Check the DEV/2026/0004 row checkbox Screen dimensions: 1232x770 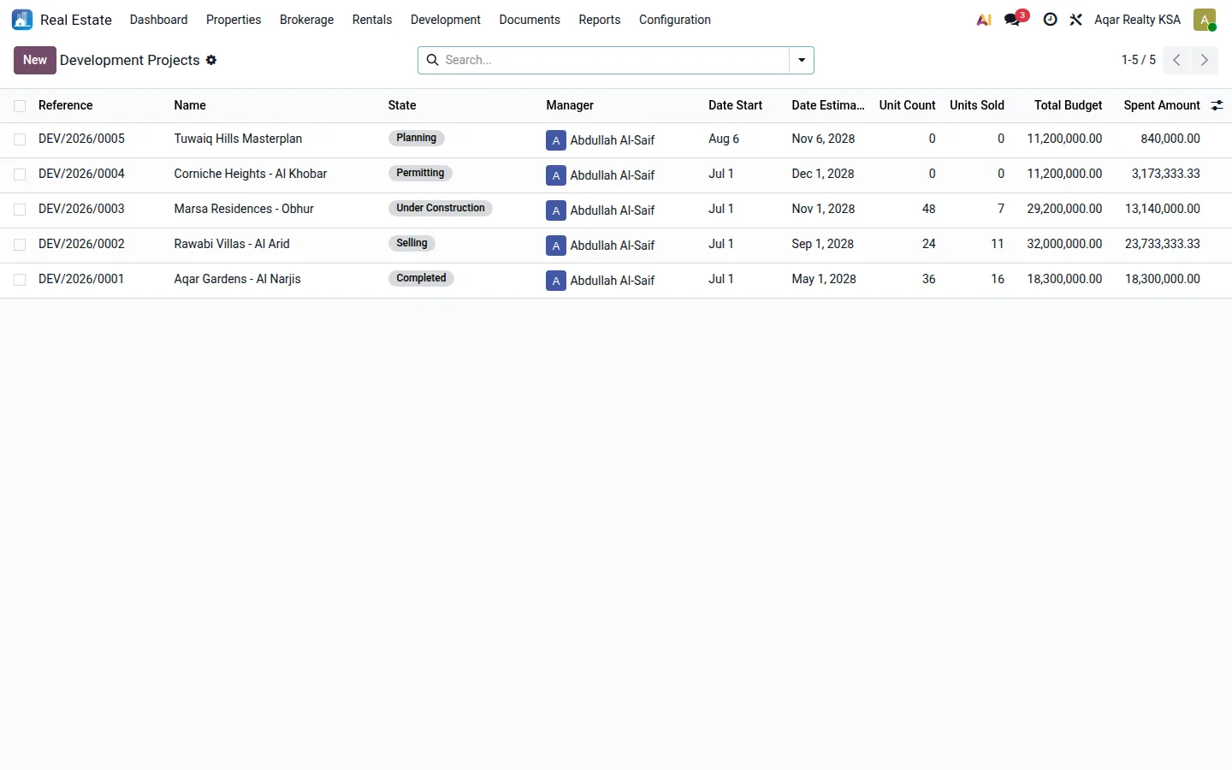click(20, 175)
